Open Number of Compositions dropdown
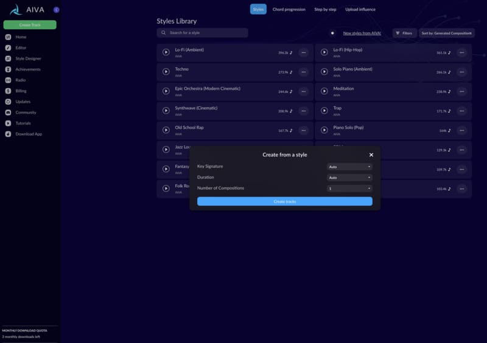This screenshot has height=343, width=487. tap(349, 189)
